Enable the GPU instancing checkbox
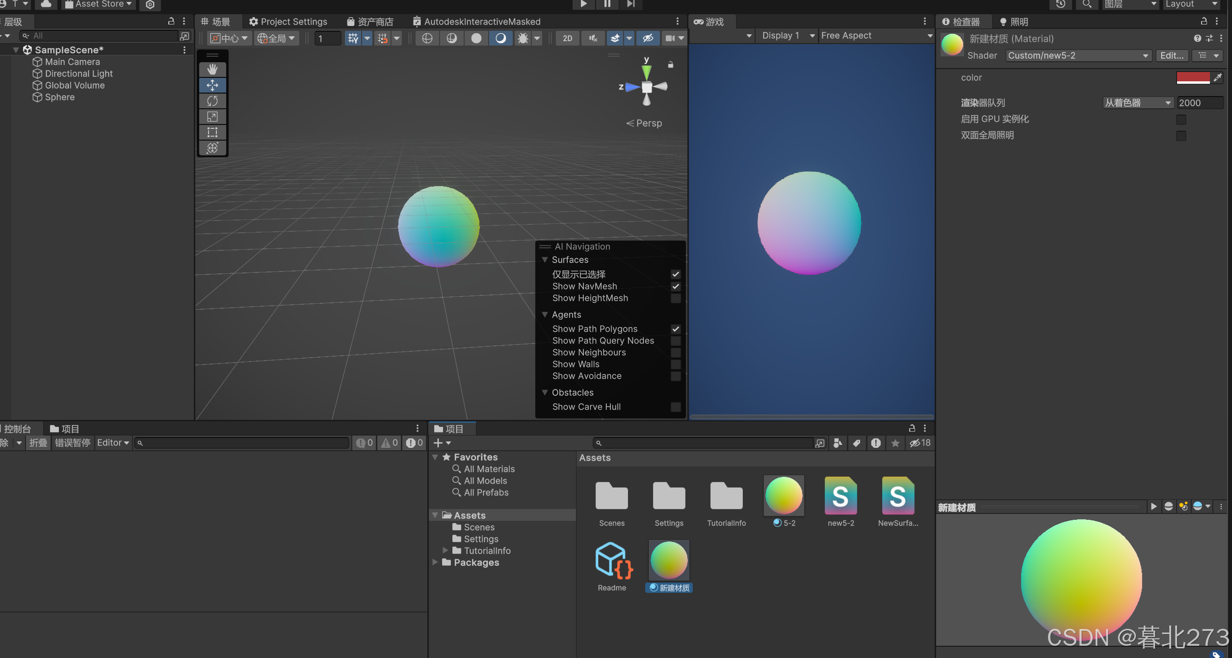The width and height of the screenshot is (1232, 658). point(1181,120)
